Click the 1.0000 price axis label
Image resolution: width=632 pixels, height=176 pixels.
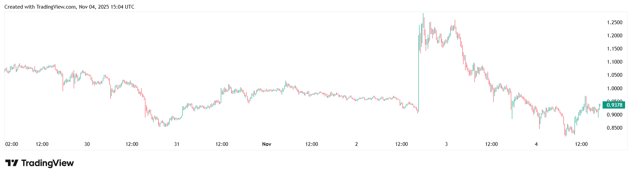[614, 89]
